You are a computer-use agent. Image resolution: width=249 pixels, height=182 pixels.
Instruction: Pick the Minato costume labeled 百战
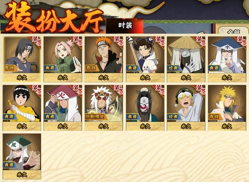227,108
